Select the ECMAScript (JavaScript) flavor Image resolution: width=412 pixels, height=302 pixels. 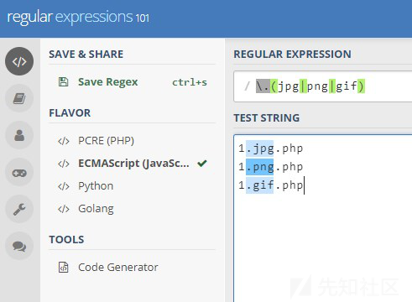tap(133, 164)
